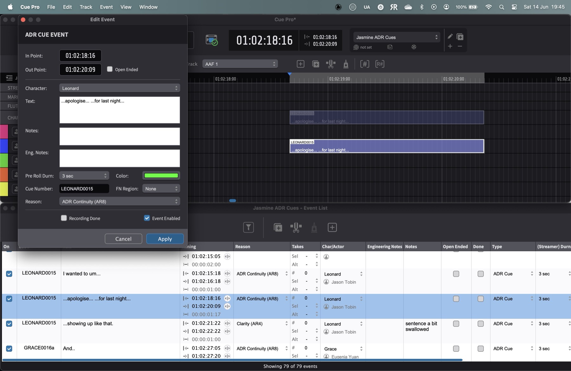Open the Jasmine ADR Cues list dropdown
Viewport: 571px width, 371px height.
click(397, 37)
